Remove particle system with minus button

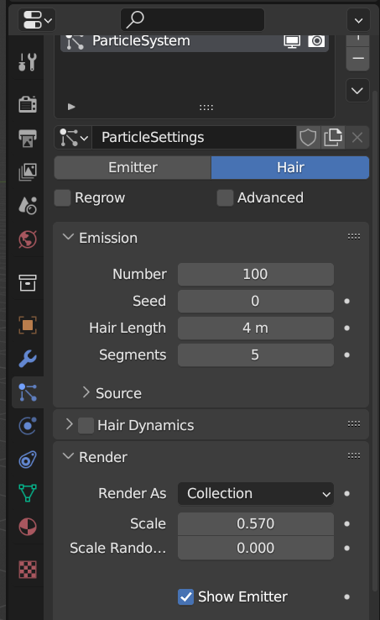358,59
